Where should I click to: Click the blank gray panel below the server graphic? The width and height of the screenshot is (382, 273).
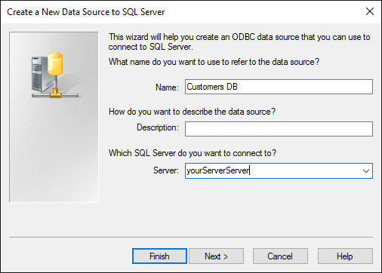point(54,151)
